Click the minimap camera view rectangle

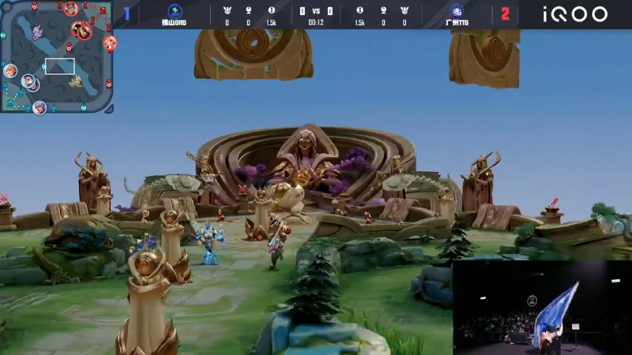(x=60, y=66)
